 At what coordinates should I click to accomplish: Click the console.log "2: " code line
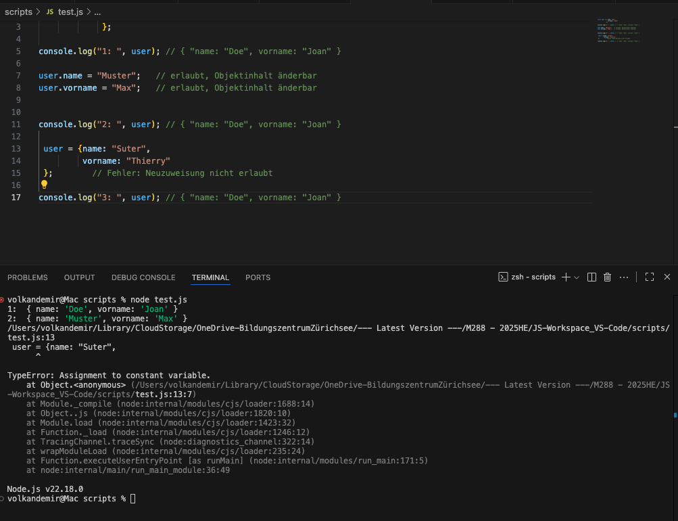tap(190, 124)
